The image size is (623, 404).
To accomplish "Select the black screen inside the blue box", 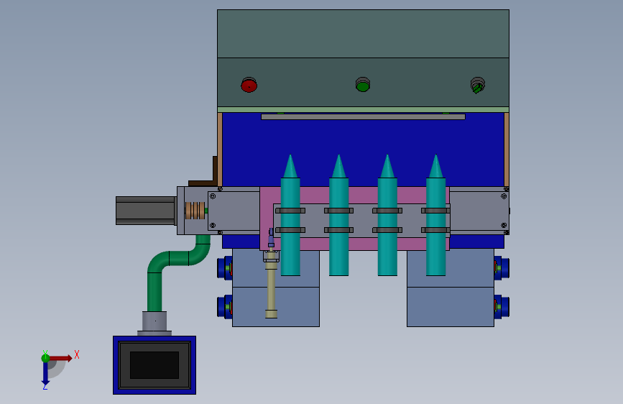I will point(154,365).
